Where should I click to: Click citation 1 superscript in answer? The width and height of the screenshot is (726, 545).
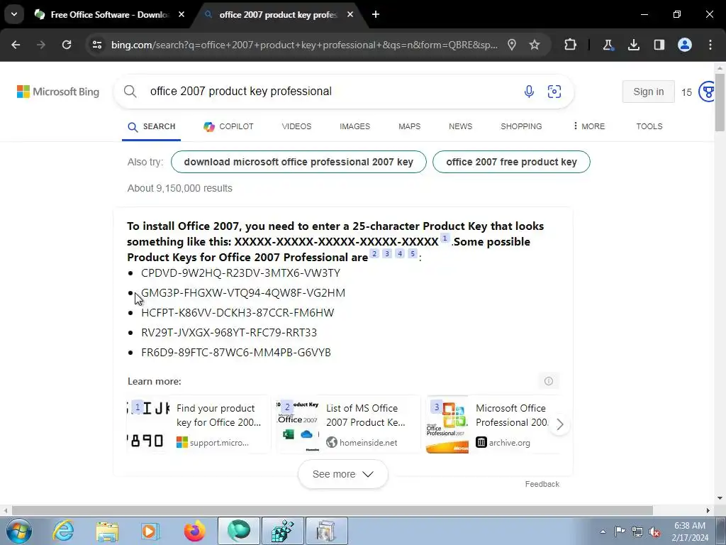pyautogui.click(x=445, y=238)
